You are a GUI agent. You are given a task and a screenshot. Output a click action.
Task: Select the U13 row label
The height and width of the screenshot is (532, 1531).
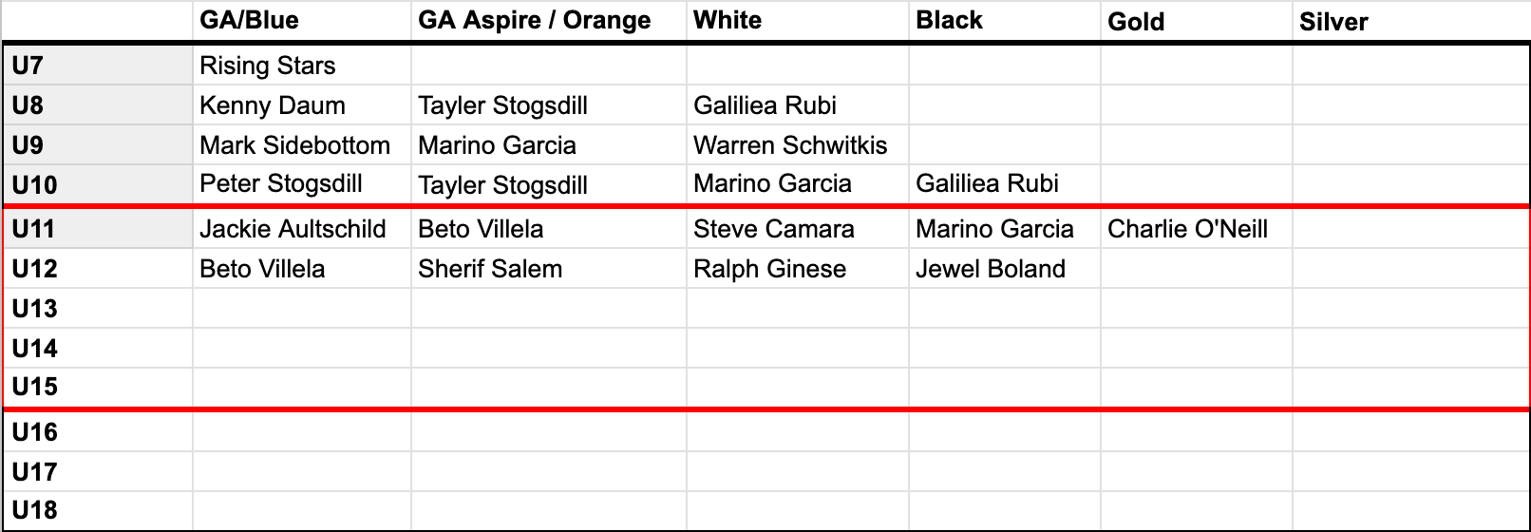pyautogui.click(x=34, y=309)
